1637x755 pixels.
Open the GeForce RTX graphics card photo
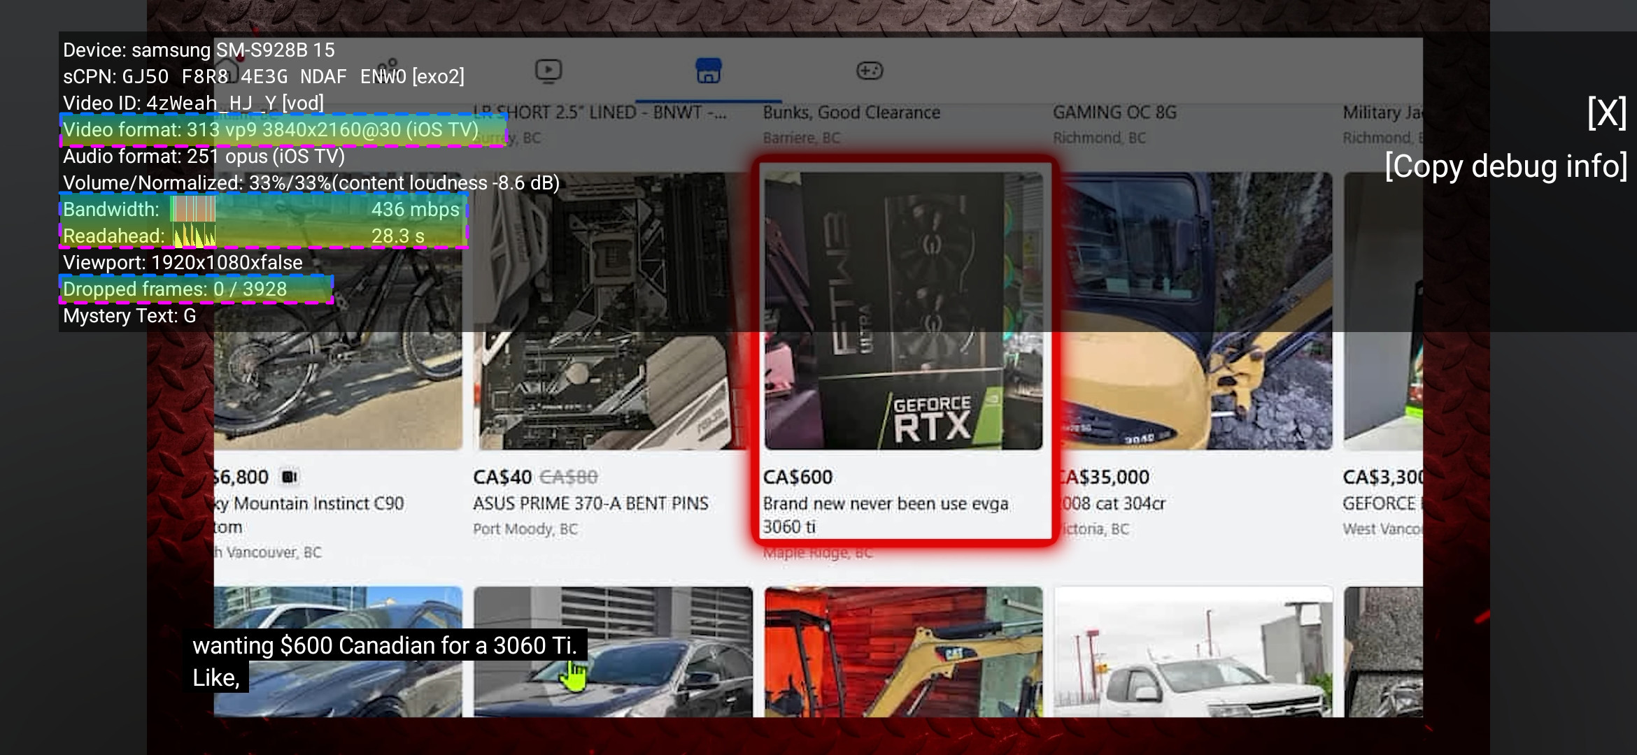pos(903,310)
